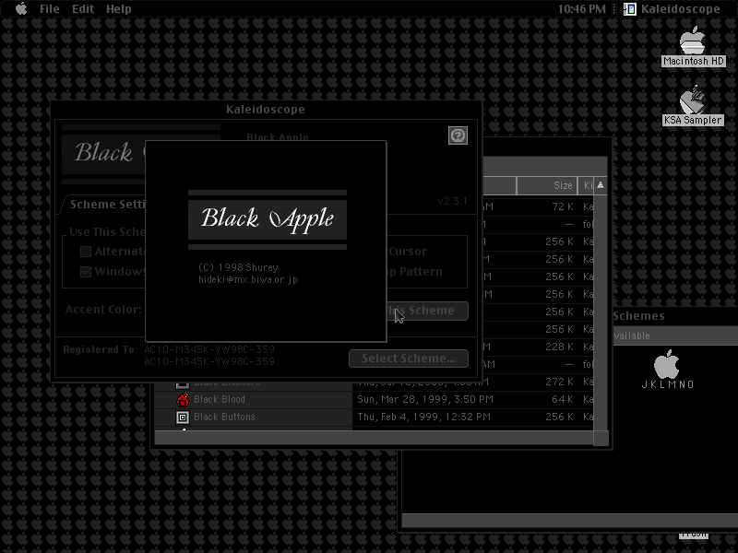738x553 pixels.
Task: Open the Help menu
Action: 119,9
